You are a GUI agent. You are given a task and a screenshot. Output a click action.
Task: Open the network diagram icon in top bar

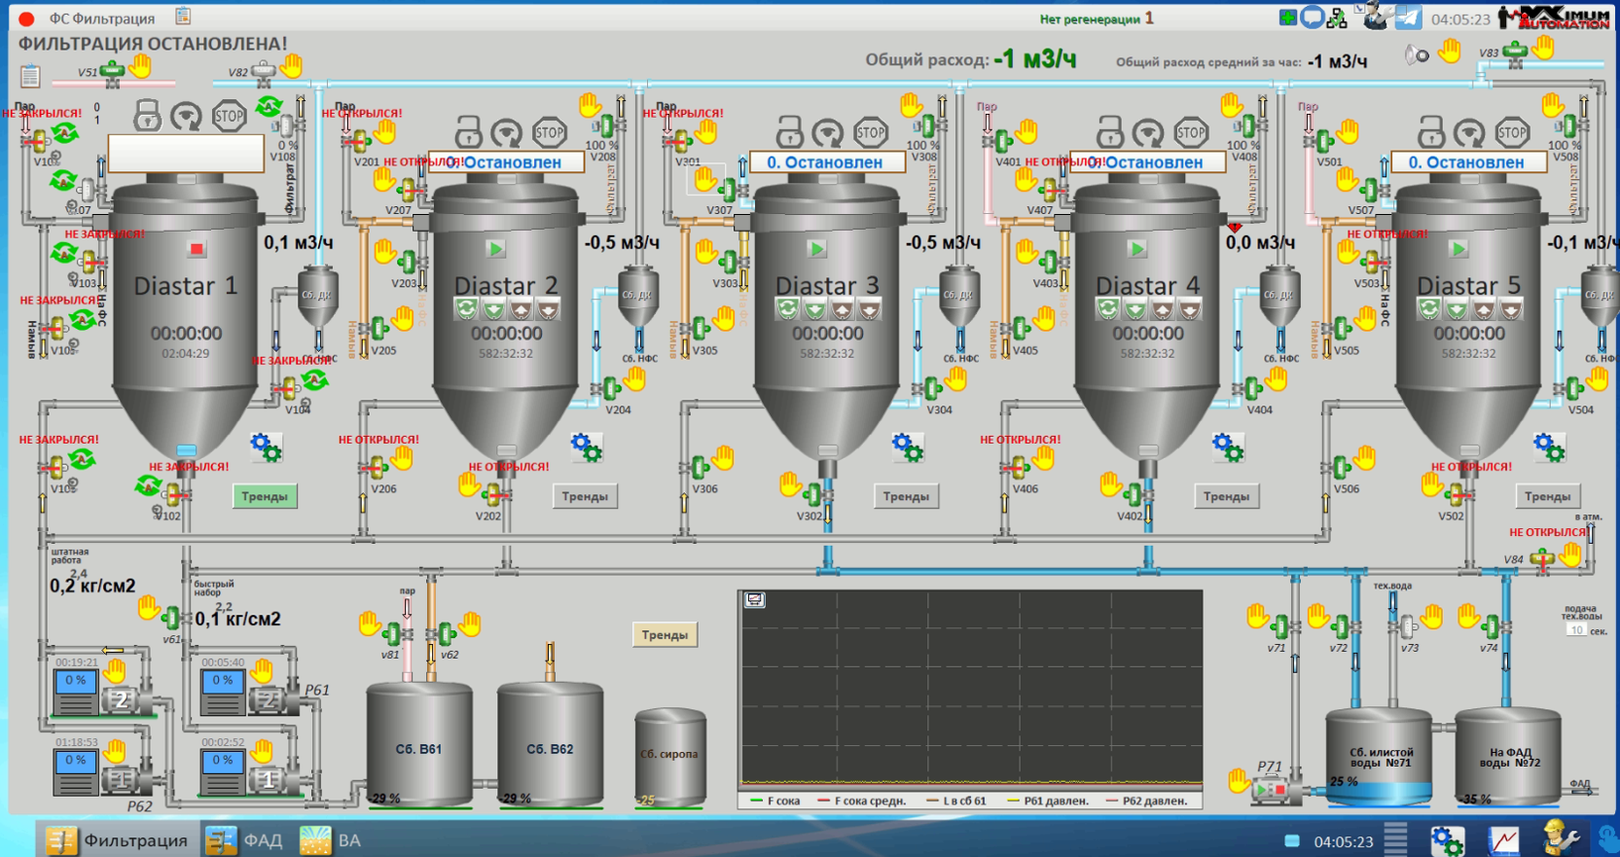click(x=1337, y=18)
